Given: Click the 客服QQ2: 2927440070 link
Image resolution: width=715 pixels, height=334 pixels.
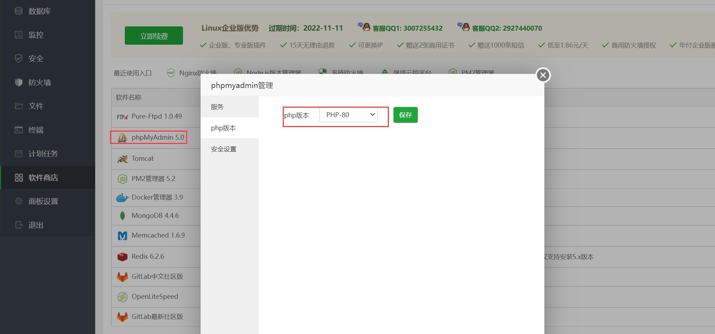Looking at the screenshot, I should click(x=507, y=28).
